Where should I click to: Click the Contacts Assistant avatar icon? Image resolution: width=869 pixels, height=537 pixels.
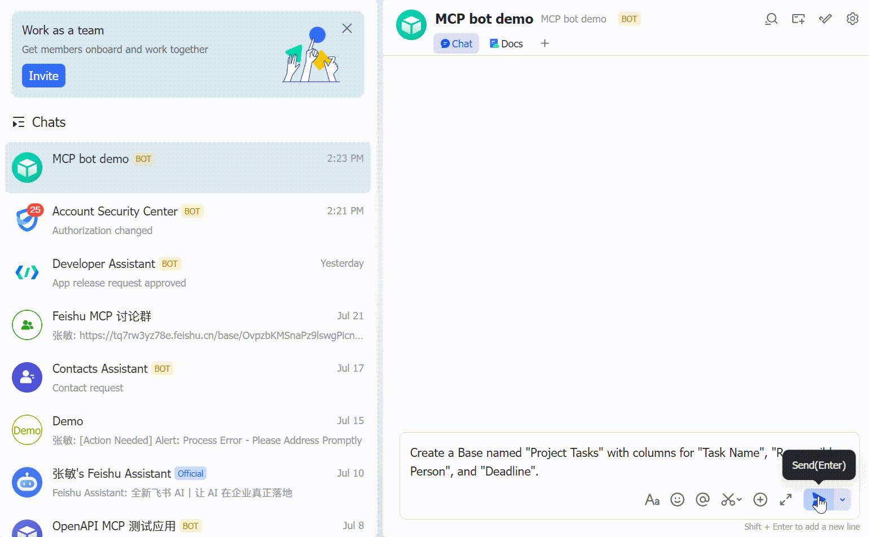click(27, 377)
